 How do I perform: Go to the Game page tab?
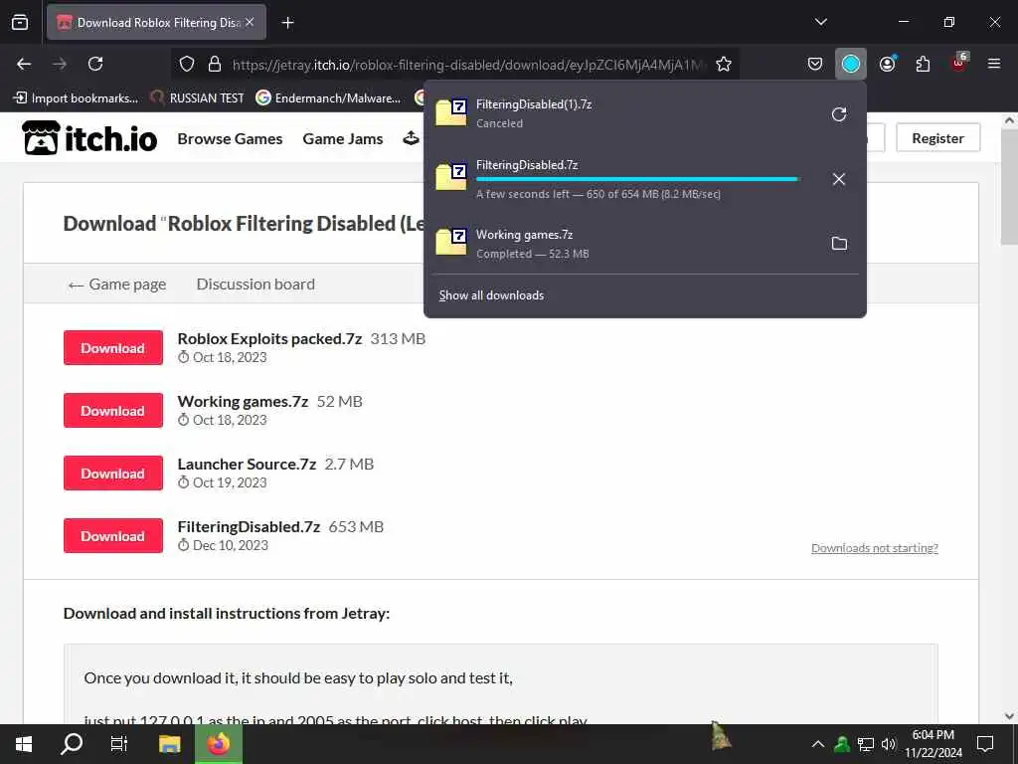click(x=117, y=284)
